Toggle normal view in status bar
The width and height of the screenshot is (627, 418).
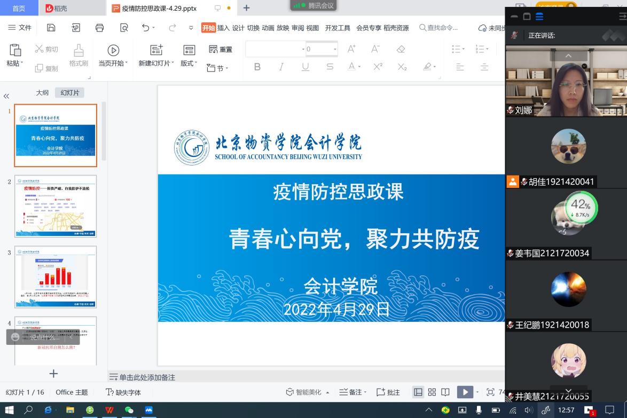[418, 392]
